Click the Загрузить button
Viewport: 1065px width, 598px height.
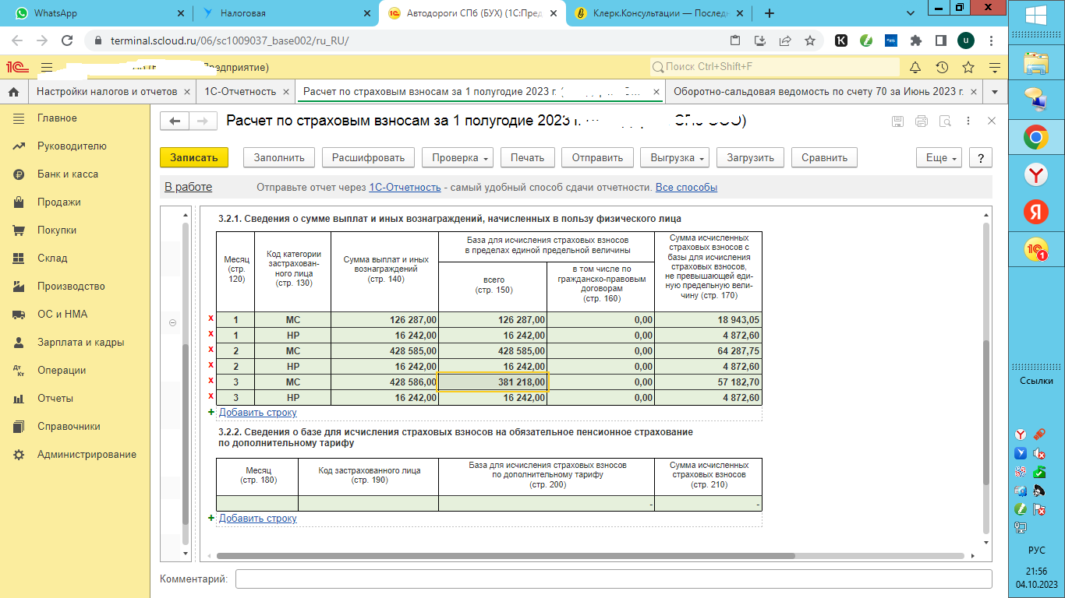tap(750, 157)
